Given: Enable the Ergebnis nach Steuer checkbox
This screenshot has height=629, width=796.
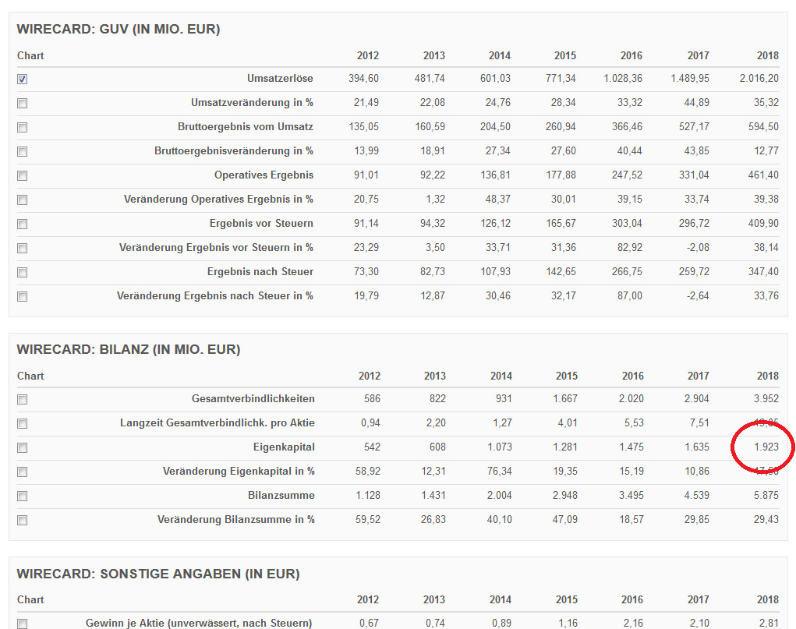Looking at the screenshot, I should click(x=22, y=271).
